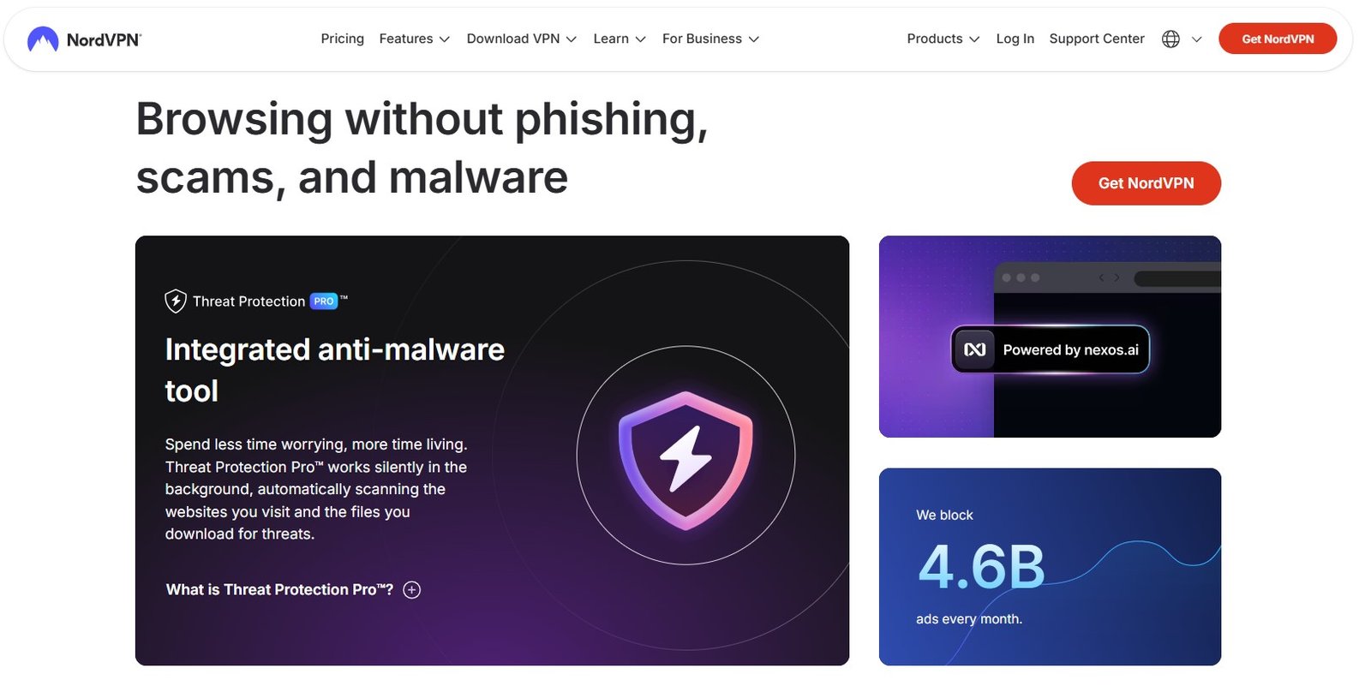
Task: Expand the Features dropdown menu
Action: (x=414, y=39)
